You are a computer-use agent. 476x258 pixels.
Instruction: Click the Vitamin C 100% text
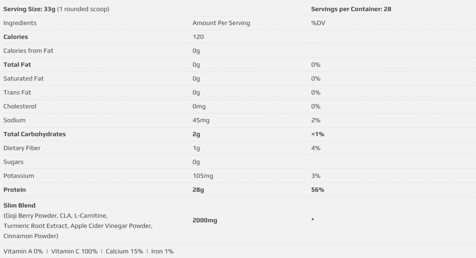[x=74, y=251]
